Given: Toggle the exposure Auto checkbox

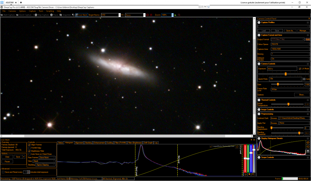Looking at the screenshot, I should click(304, 79).
